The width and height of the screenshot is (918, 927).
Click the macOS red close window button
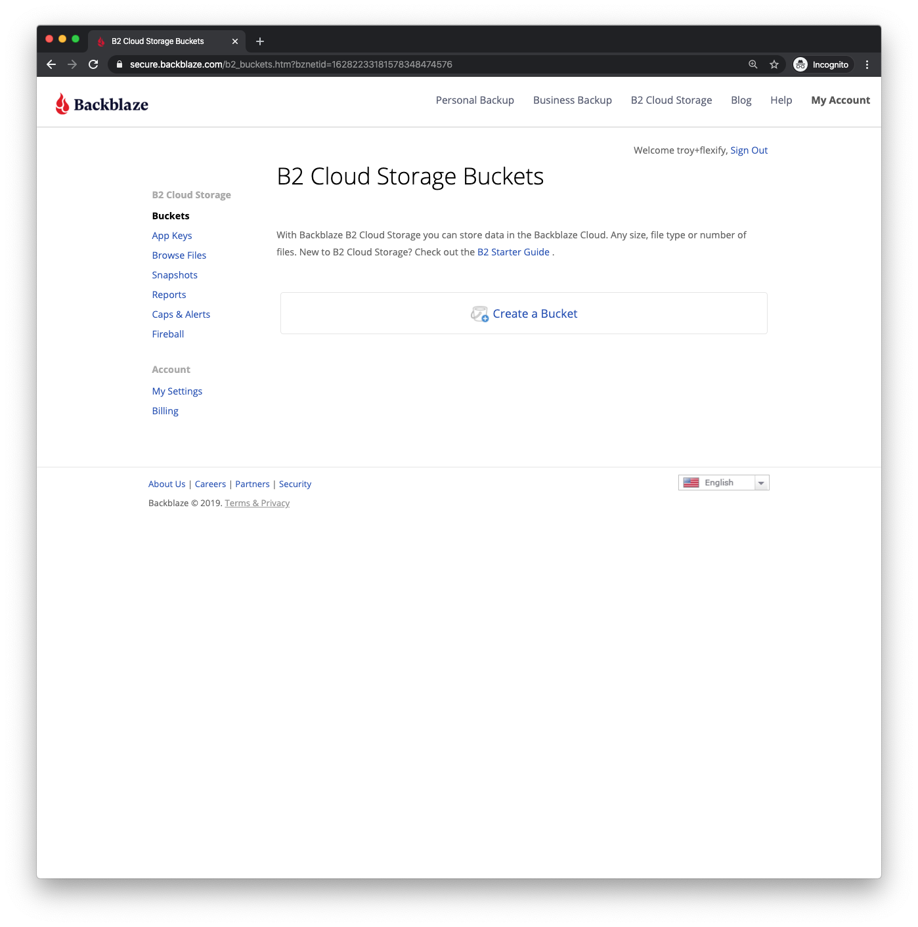[x=49, y=39]
